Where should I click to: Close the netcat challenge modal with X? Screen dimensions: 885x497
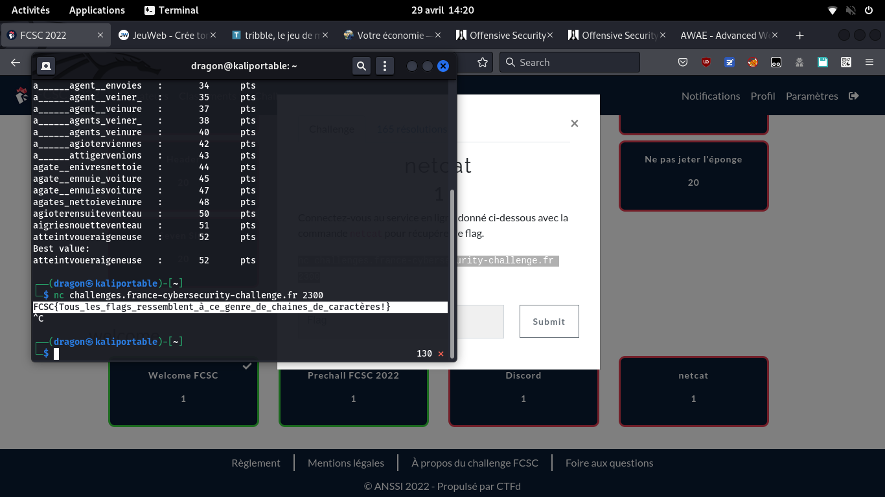[x=574, y=123]
